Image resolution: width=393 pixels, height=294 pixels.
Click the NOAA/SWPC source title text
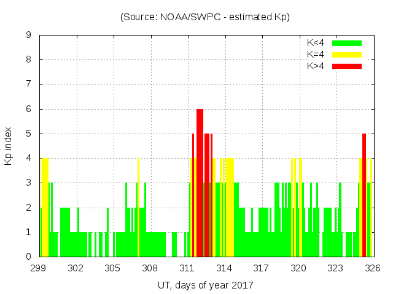pyautogui.click(x=205, y=17)
